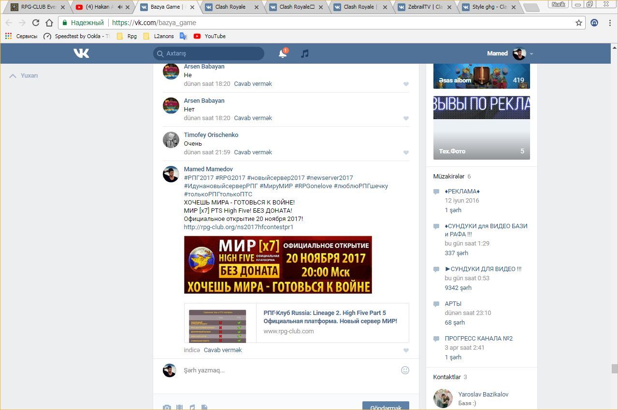Open the www.rpg-club.com site link
The image size is (618, 410).
[288, 331]
